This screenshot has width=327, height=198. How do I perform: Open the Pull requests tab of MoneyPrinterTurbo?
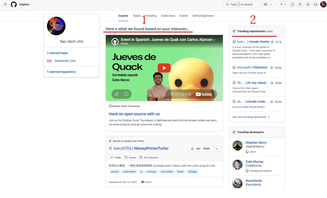click(149, 157)
